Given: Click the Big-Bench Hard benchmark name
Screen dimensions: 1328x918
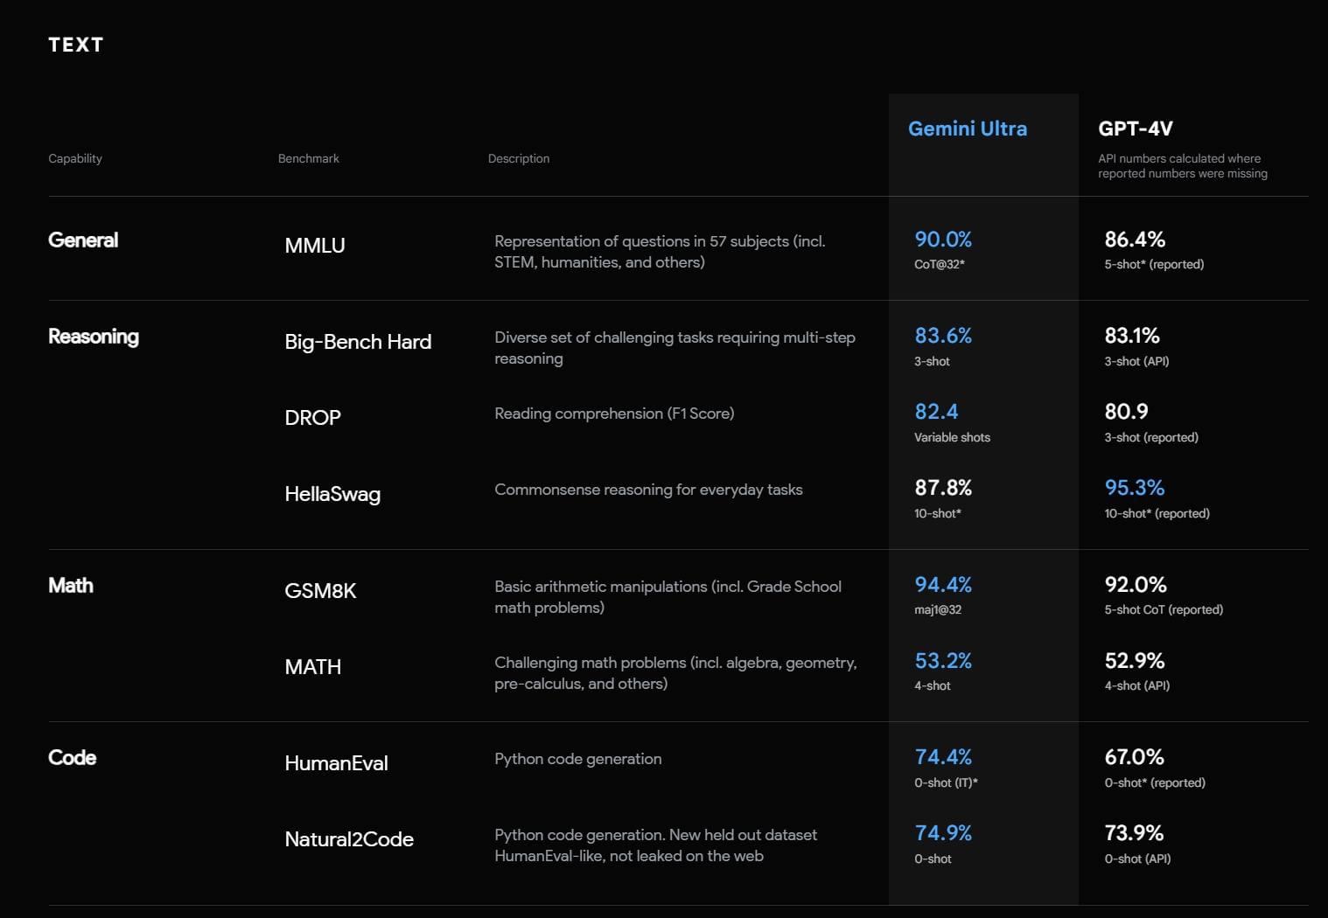Looking at the screenshot, I should (x=358, y=342).
